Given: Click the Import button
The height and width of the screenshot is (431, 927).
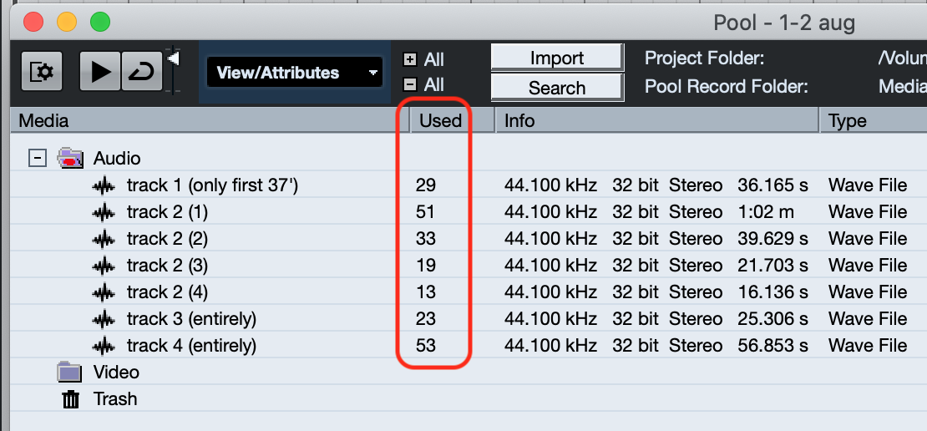Looking at the screenshot, I should (x=556, y=58).
